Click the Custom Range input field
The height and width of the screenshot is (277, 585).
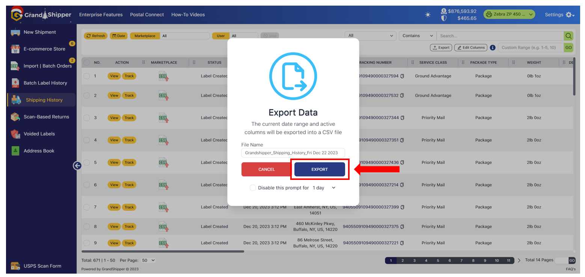click(x=531, y=48)
